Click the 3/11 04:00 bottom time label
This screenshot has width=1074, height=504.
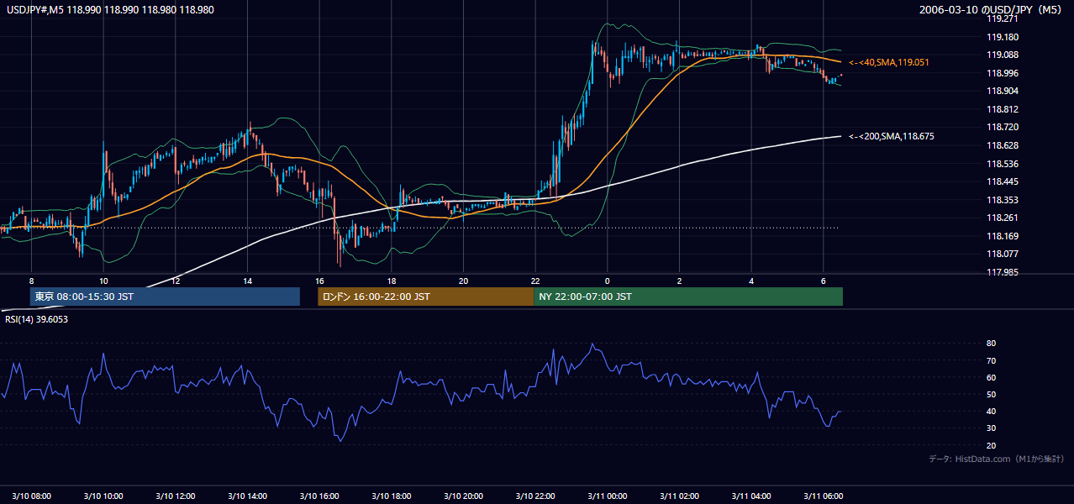[x=752, y=496]
